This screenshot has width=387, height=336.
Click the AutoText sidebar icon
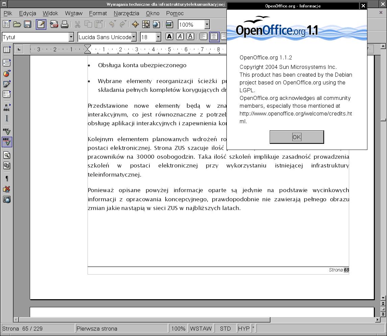pos(7,107)
